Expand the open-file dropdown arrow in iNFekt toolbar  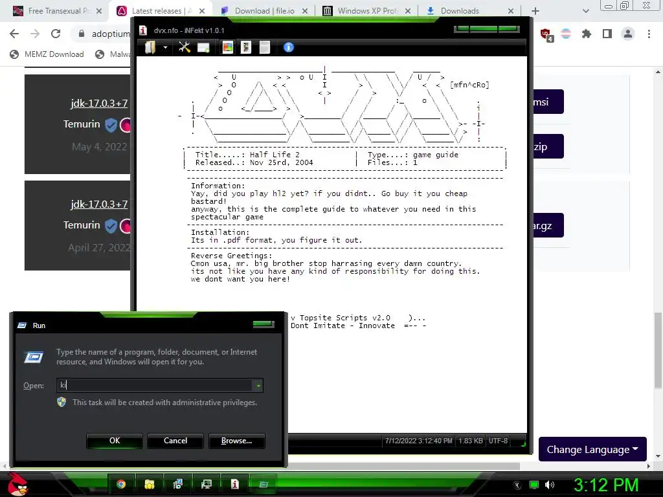tap(165, 47)
